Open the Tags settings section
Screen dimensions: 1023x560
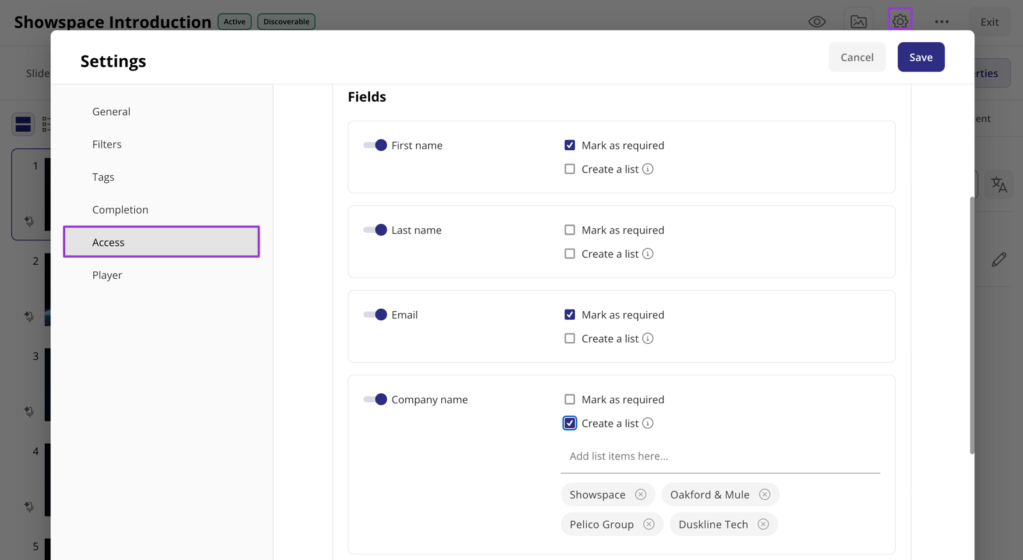pyautogui.click(x=161, y=177)
